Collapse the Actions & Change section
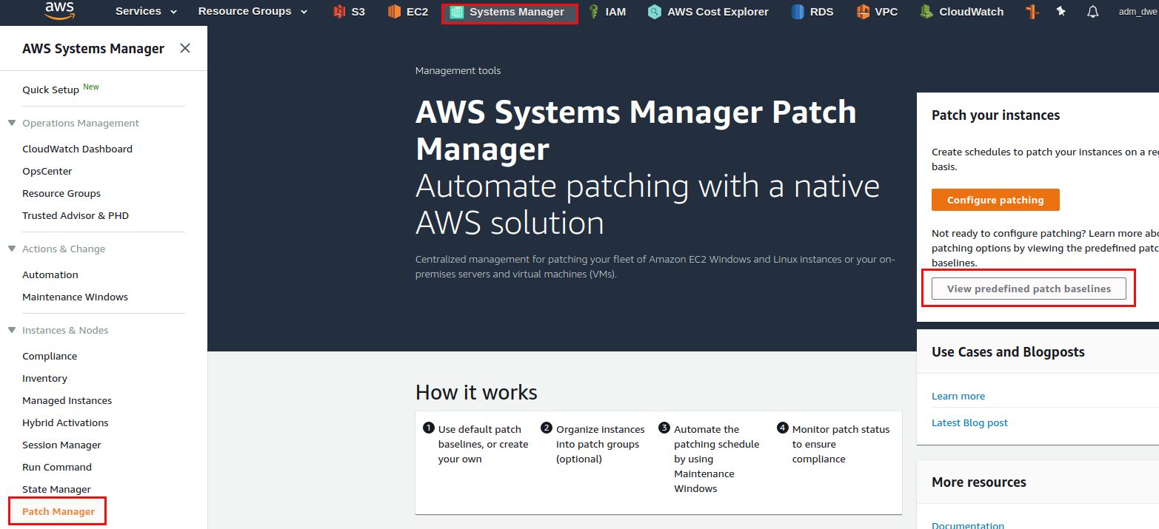The width and height of the screenshot is (1159, 529). pyautogui.click(x=12, y=249)
